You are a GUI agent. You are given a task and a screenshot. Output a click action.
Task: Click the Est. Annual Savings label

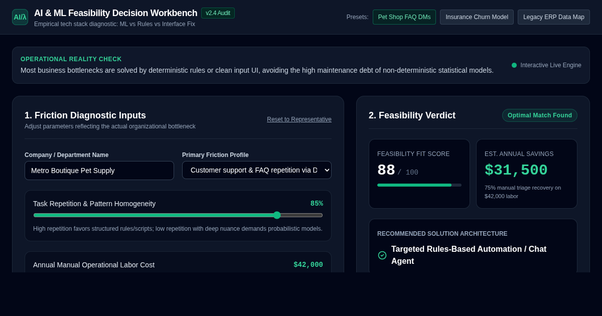(519, 154)
